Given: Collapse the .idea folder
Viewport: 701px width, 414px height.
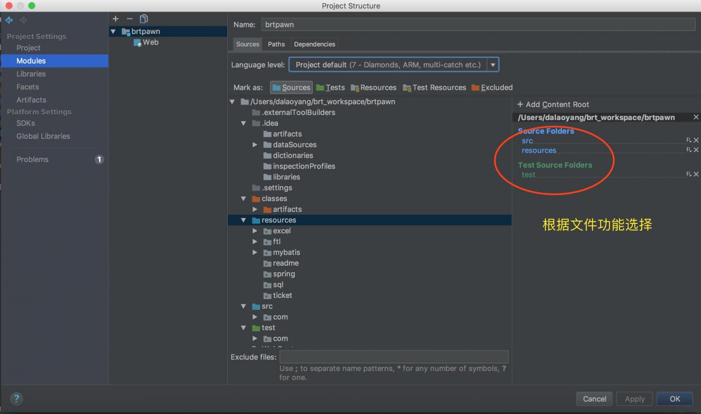Looking at the screenshot, I should tap(244, 123).
